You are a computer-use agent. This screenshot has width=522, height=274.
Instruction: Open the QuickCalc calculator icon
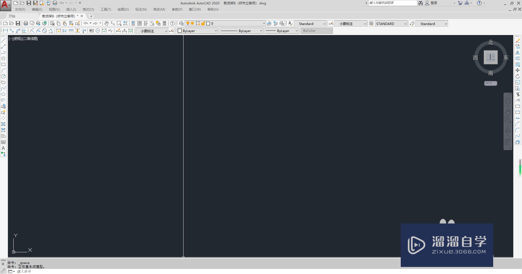click(164, 23)
